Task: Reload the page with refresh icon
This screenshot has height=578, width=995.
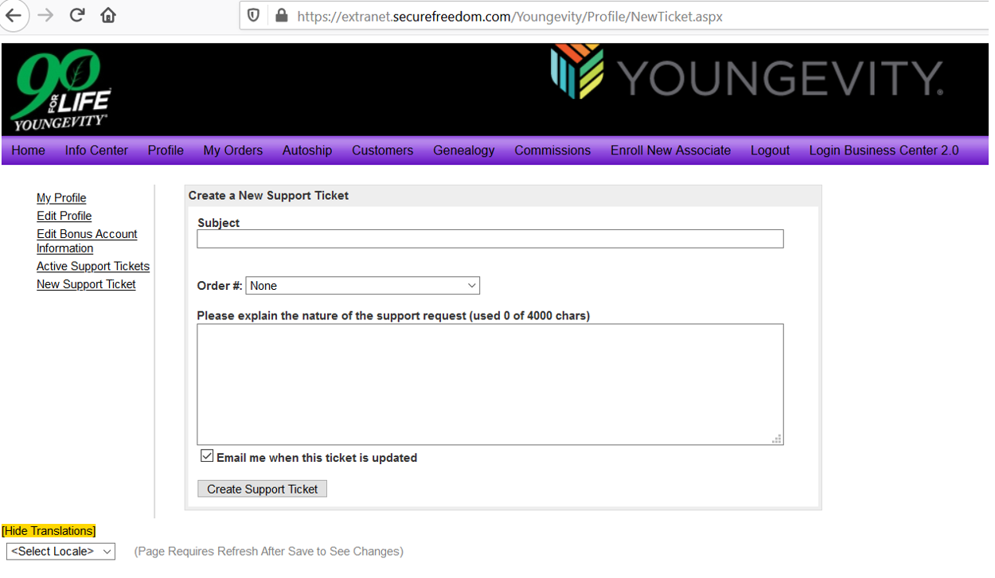Action: (77, 15)
